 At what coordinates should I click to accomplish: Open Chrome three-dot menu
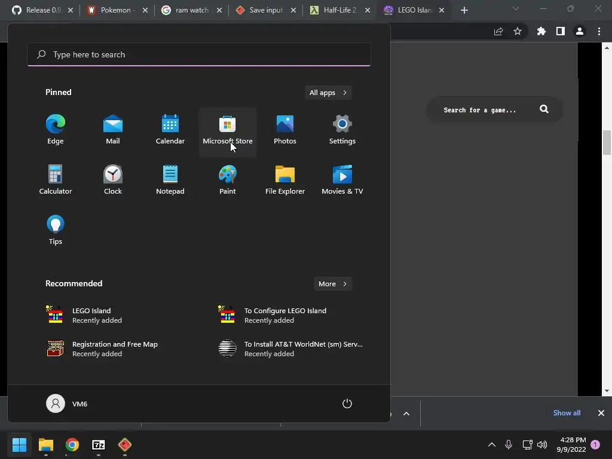click(x=599, y=31)
